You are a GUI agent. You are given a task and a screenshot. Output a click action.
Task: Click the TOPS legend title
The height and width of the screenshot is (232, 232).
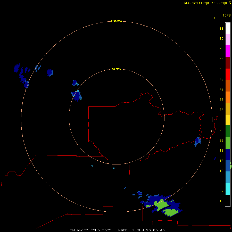click(x=227, y=15)
